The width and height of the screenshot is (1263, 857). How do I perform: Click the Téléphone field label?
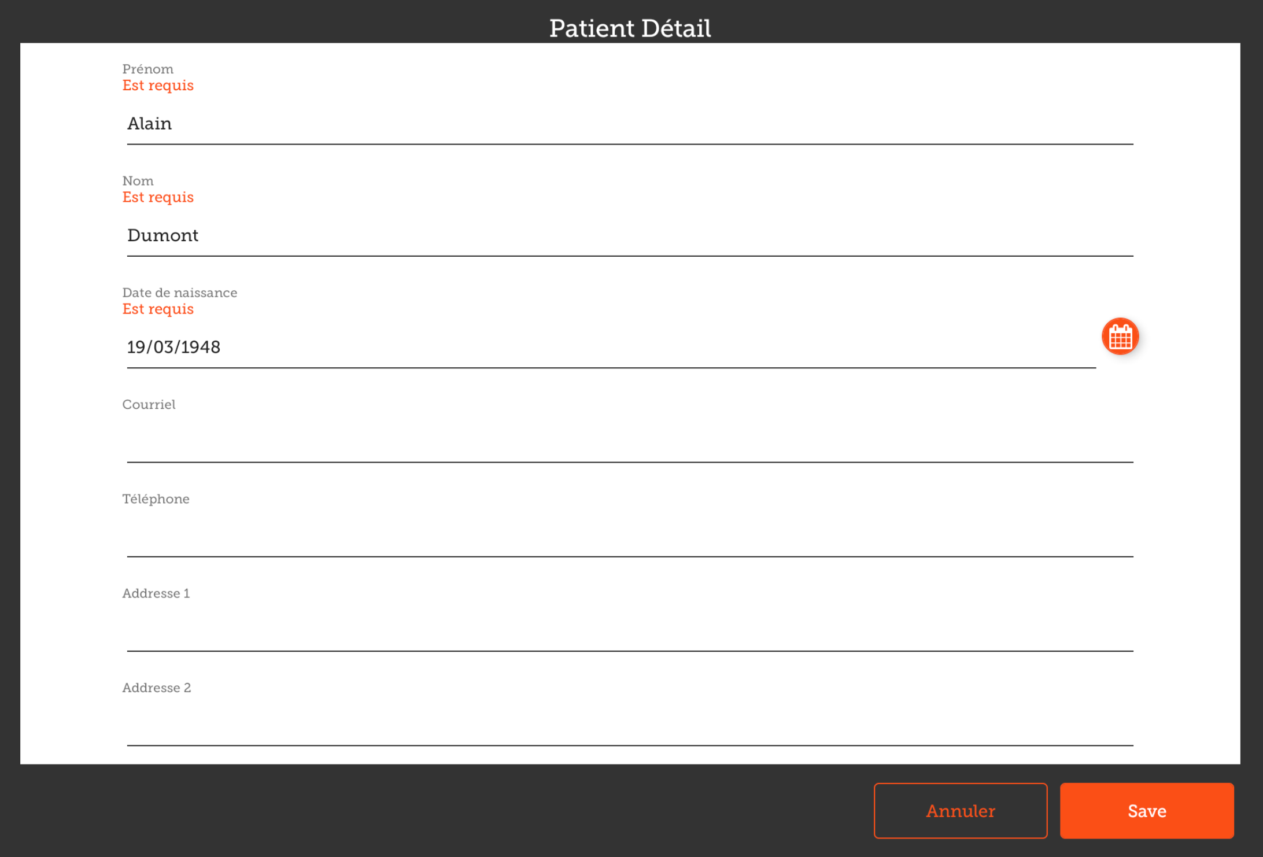156,498
